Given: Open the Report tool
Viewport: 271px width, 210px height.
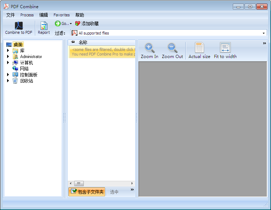Looking at the screenshot, I should tap(44, 28).
